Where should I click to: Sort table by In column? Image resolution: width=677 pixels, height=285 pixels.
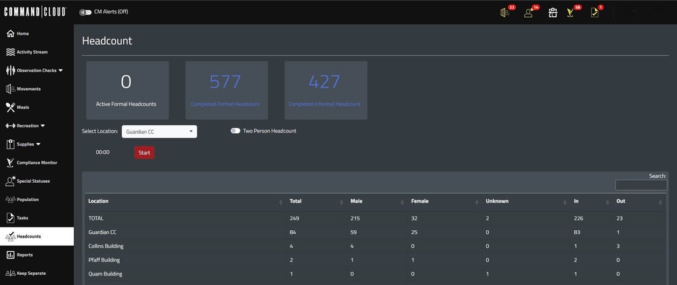pos(592,201)
